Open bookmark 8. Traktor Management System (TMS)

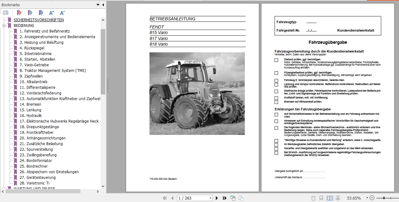point(53,70)
